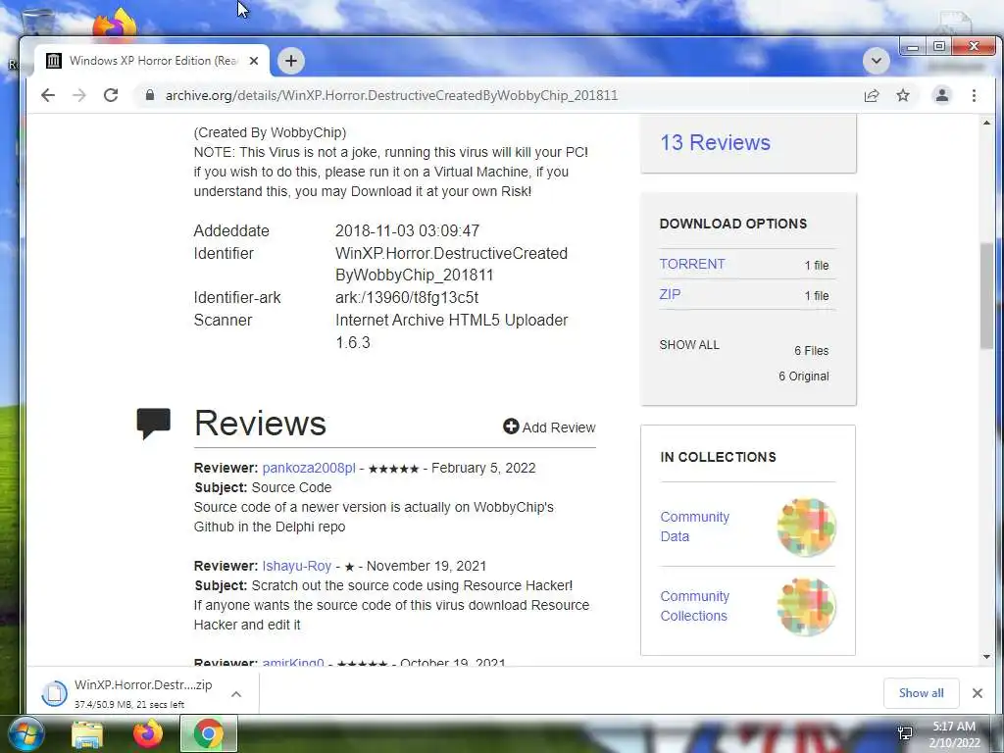Open a new tab with the plus button
This screenshot has width=1004, height=753.
click(291, 61)
